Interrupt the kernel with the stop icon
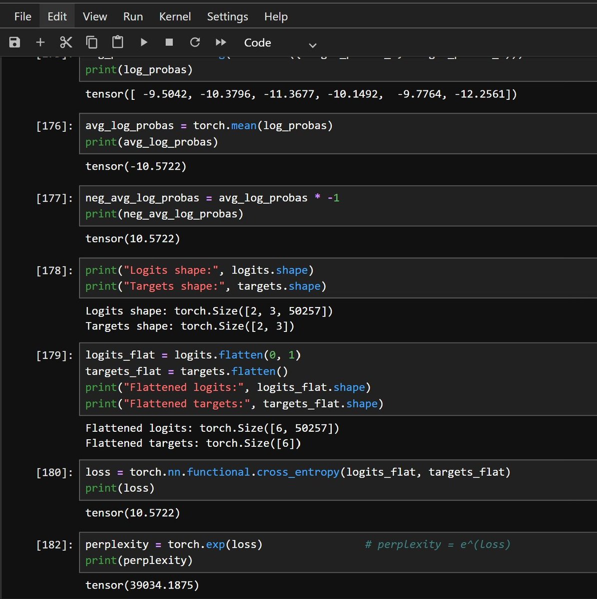This screenshot has width=597, height=599. tap(169, 42)
